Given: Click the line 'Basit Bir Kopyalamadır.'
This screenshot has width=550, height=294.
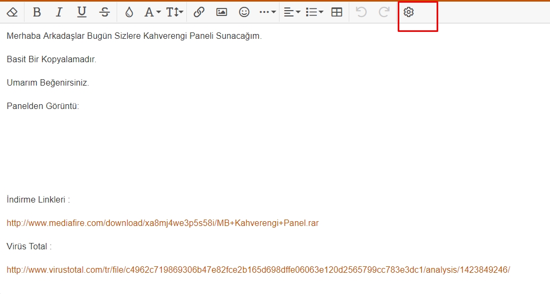Looking at the screenshot, I should [52, 60].
